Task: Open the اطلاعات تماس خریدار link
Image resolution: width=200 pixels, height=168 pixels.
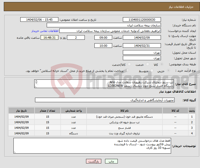Action: 45,31
